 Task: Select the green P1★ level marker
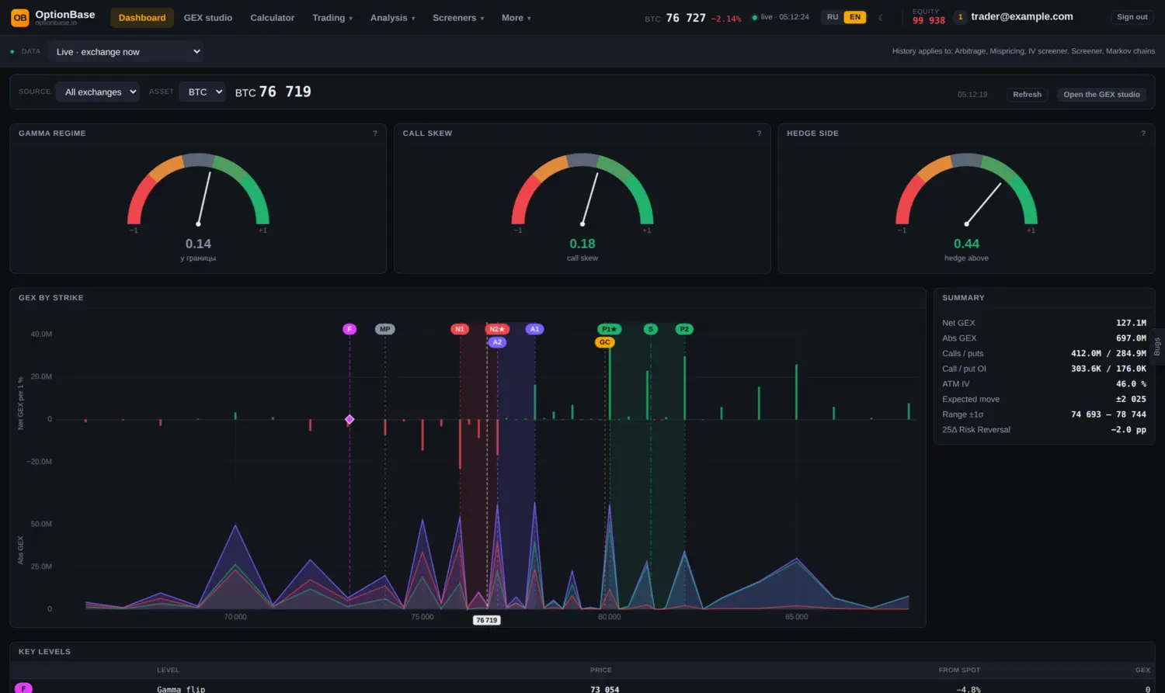610,329
